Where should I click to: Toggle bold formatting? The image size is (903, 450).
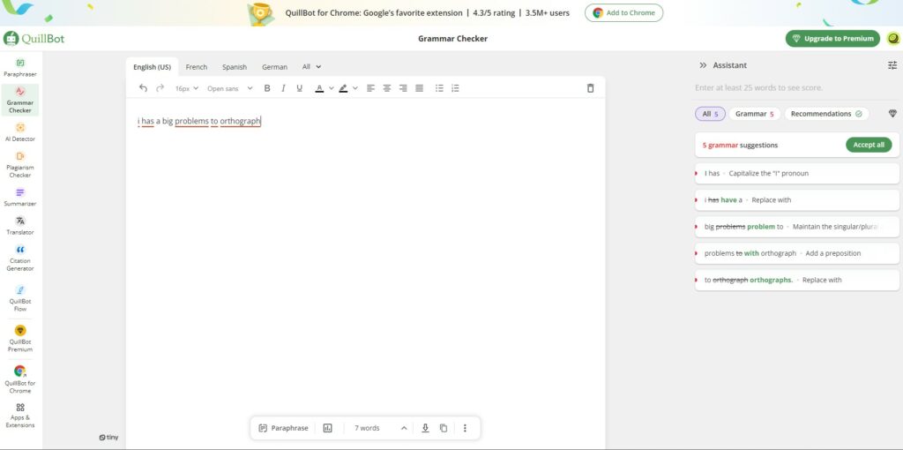pos(266,88)
